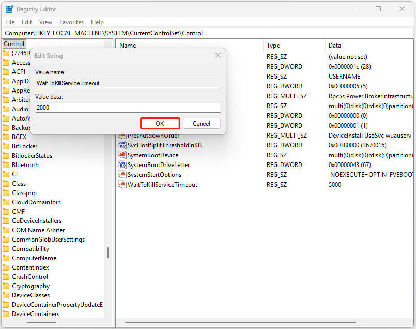Maximize the Registry Editor window
Screen dimensions: 416x329
(378, 9)
